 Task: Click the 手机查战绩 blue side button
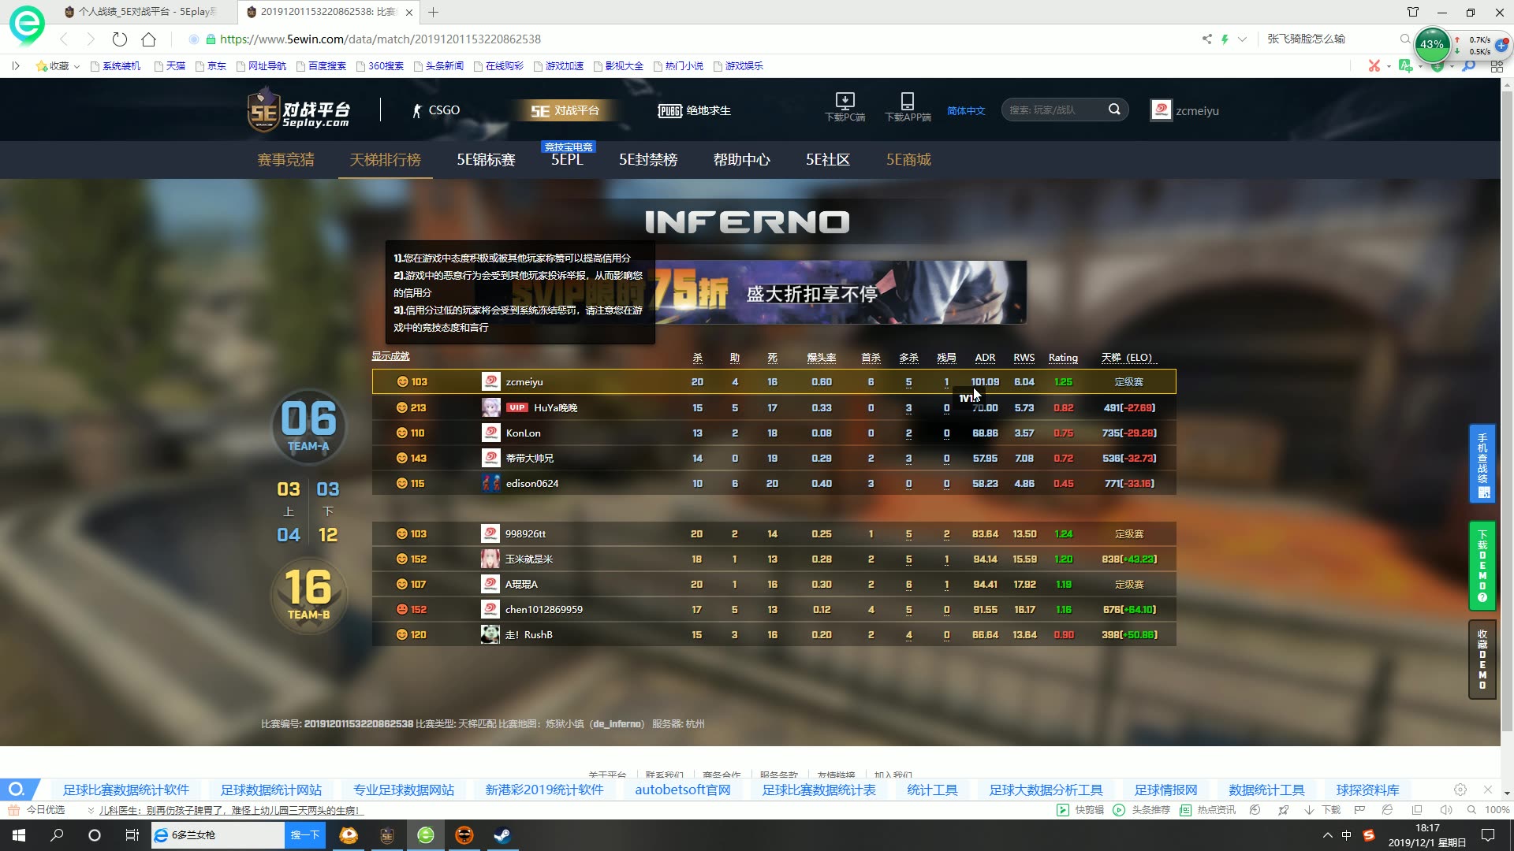coord(1482,463)
